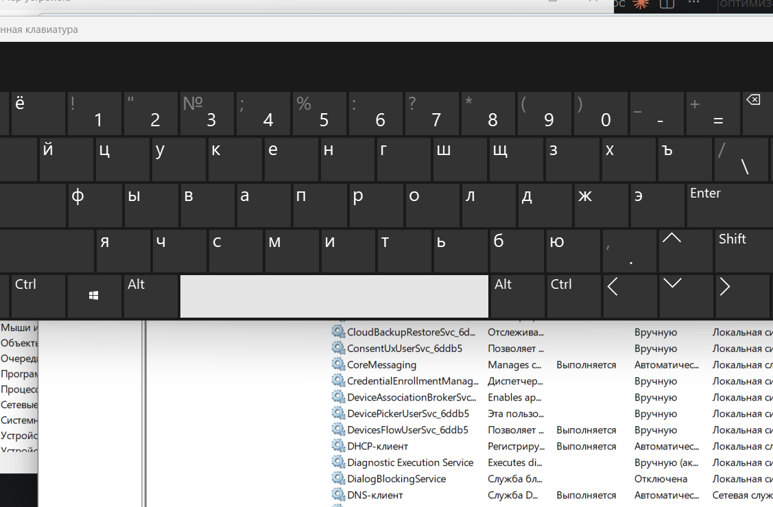Tap the down arrow key
This screenshot has height=507, width=773.
[685, 296]
